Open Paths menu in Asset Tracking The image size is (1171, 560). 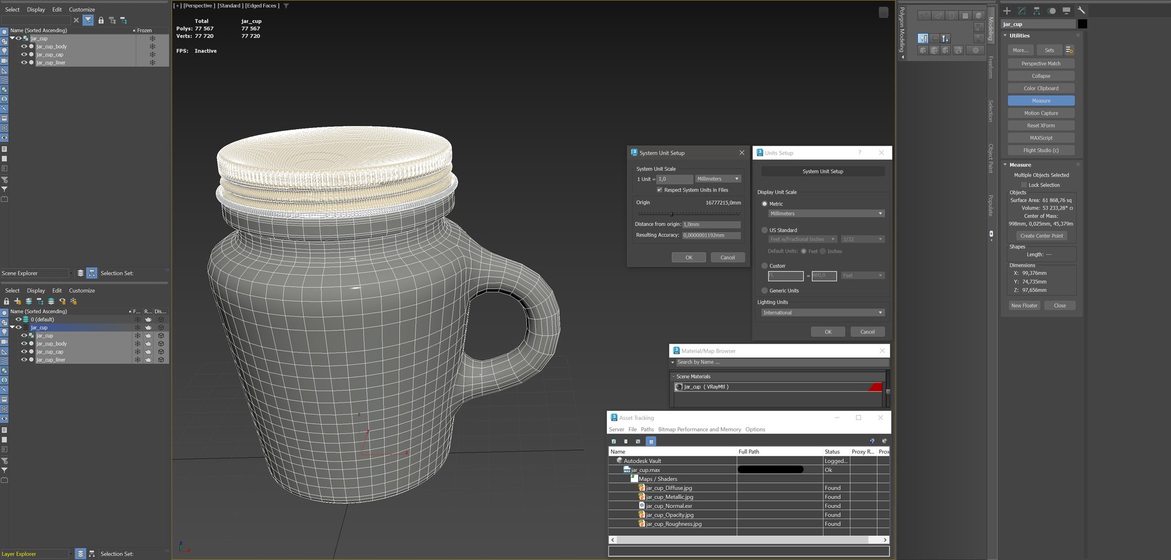coord(647,430)
